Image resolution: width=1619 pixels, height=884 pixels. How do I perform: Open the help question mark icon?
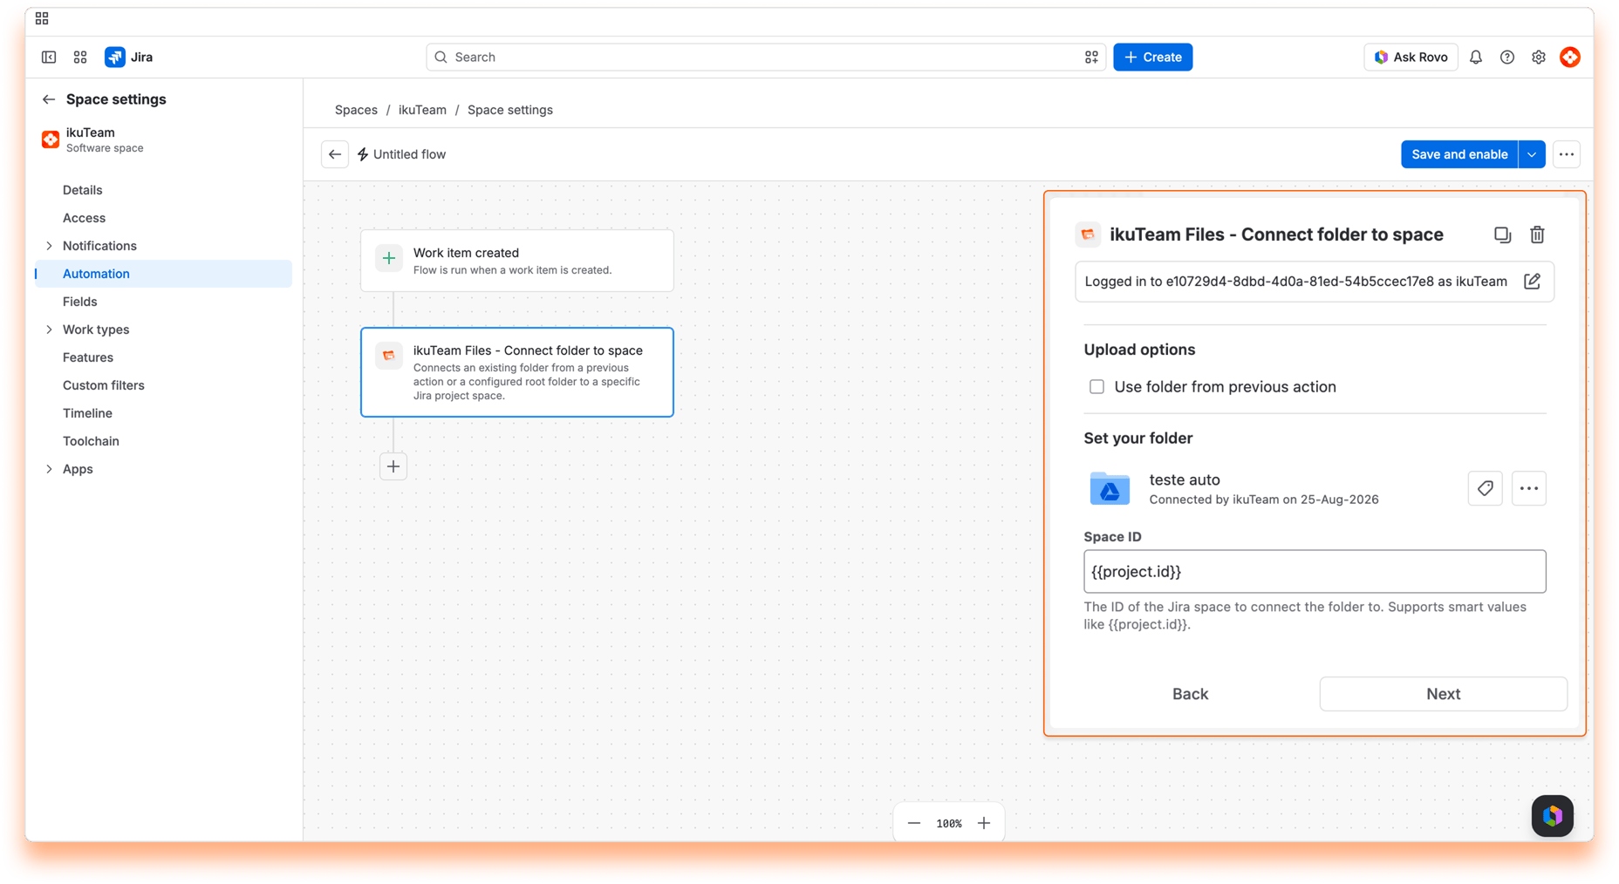pyautogui.click(x=1507, y=57)
